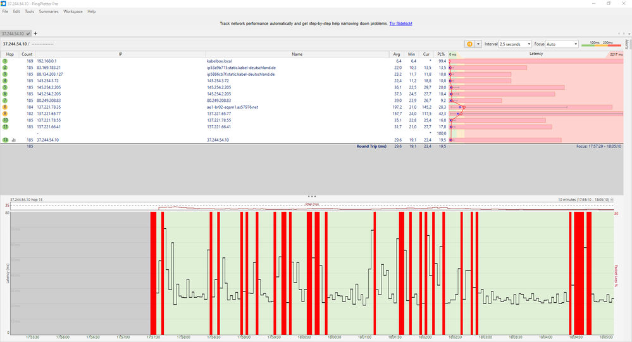The image size is (632, 342).
Task: Click hop 1 green status icon
Action: 5,61
